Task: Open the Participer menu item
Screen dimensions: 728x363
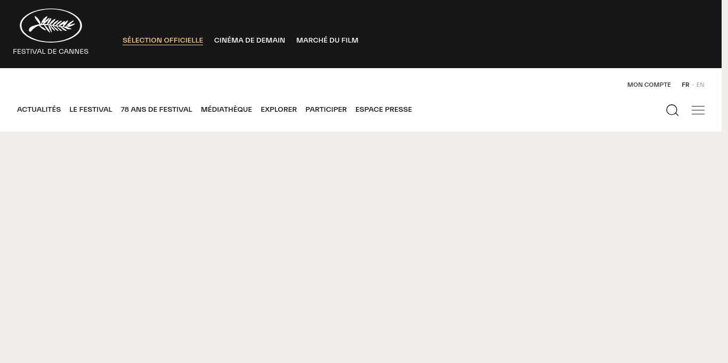Action: pyautogui.click(x=326, y=110)
